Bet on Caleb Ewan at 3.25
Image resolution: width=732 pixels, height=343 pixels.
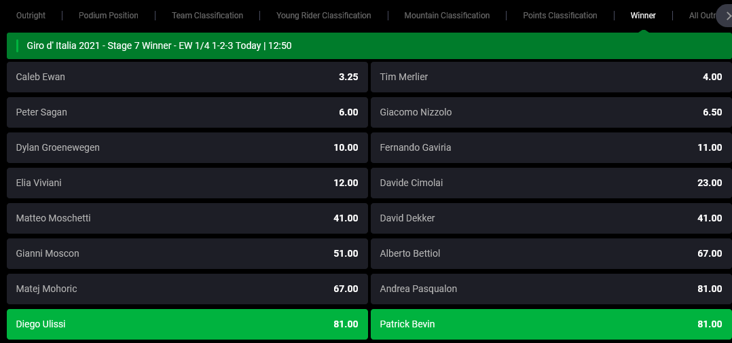point(187,77)
